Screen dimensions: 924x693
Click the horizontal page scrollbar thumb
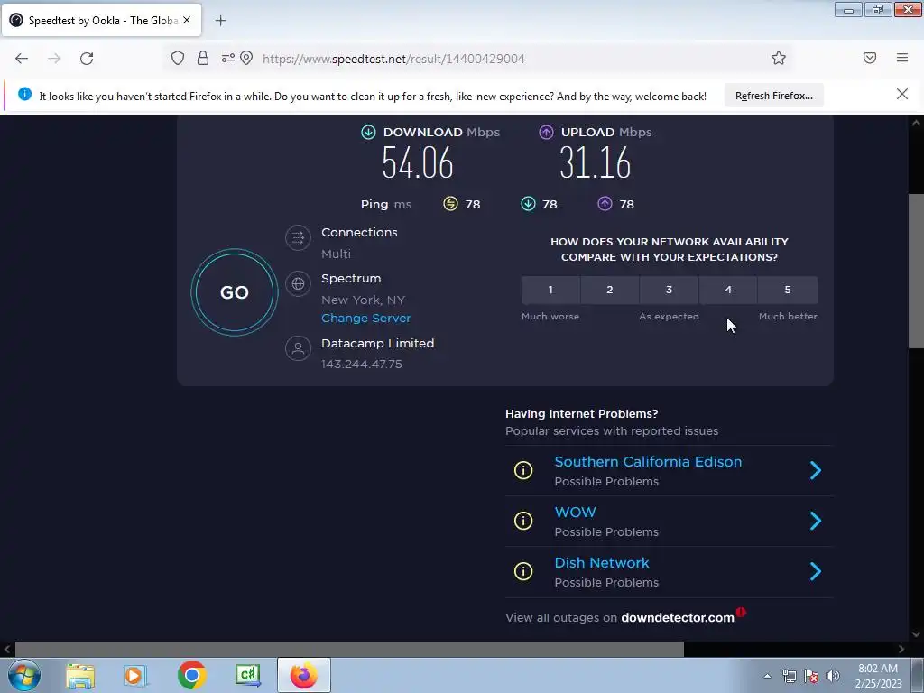click(x=349, y=649)
